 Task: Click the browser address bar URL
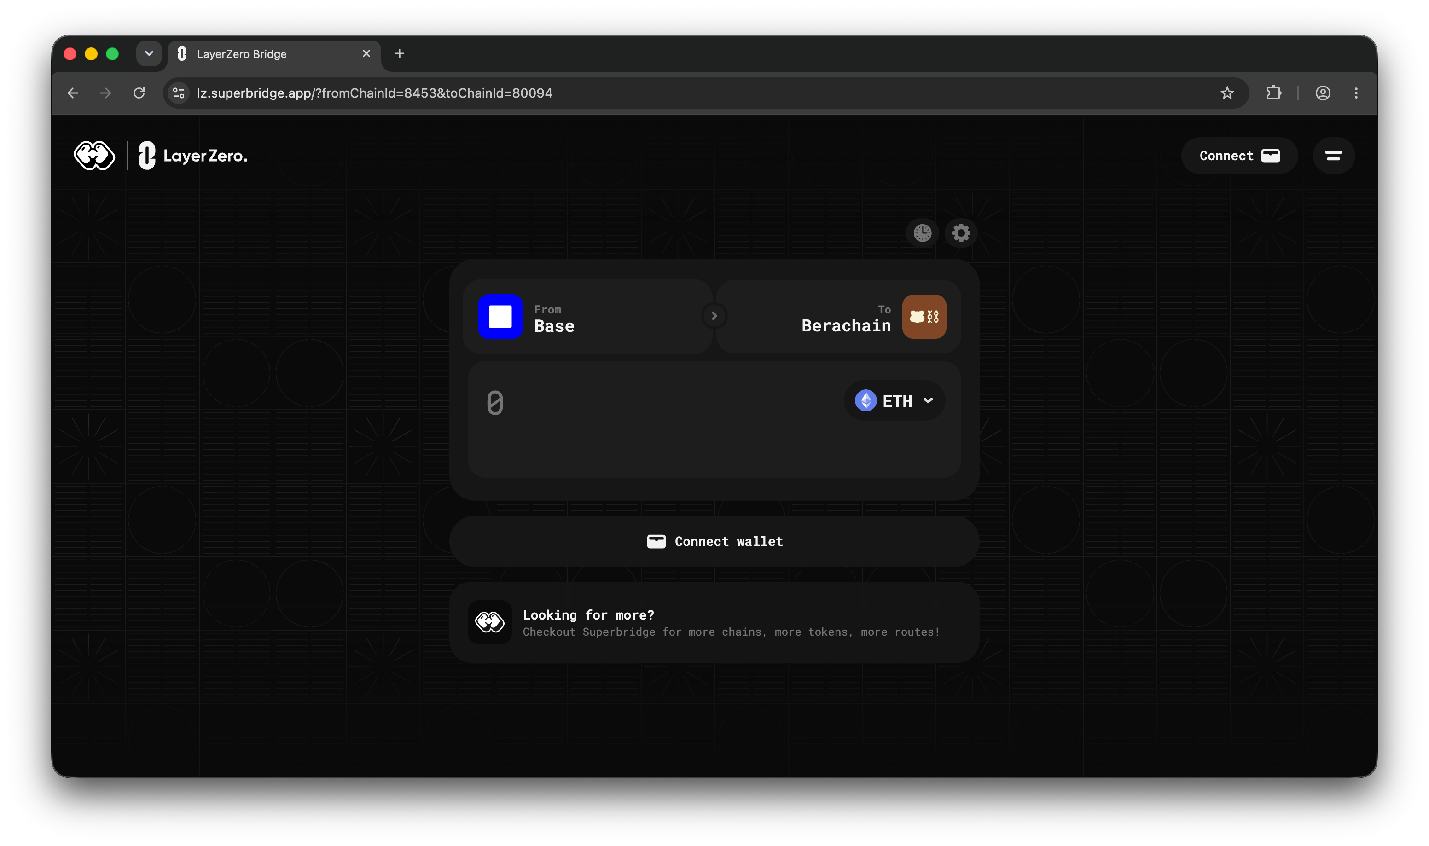coord(374,93)
